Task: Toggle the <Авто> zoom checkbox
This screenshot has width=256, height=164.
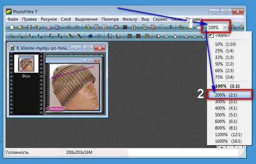Action: [211, 35]
